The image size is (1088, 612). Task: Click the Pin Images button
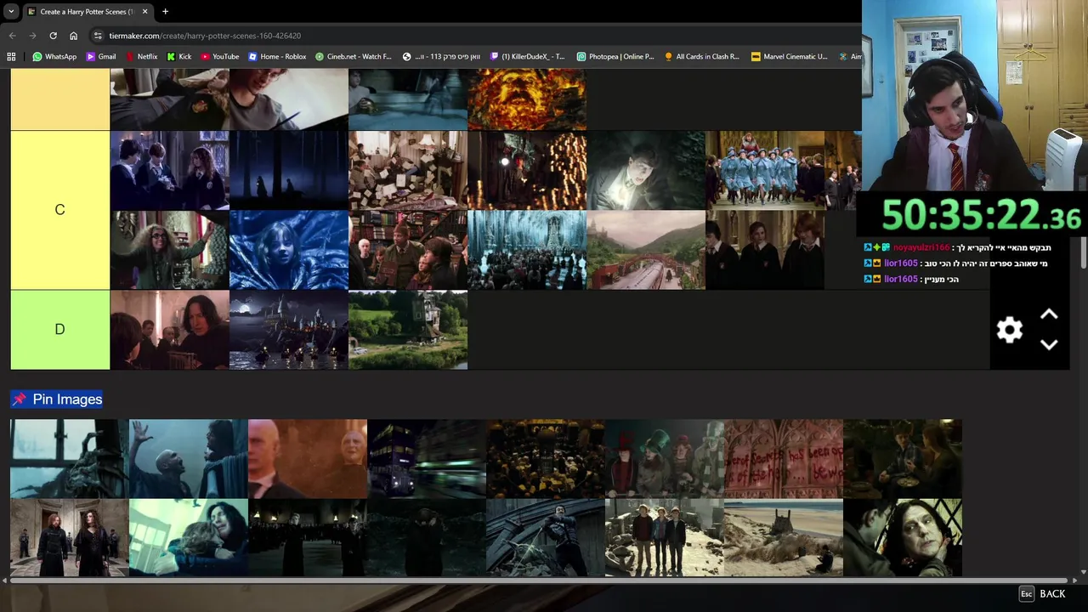tap(56, 399)
